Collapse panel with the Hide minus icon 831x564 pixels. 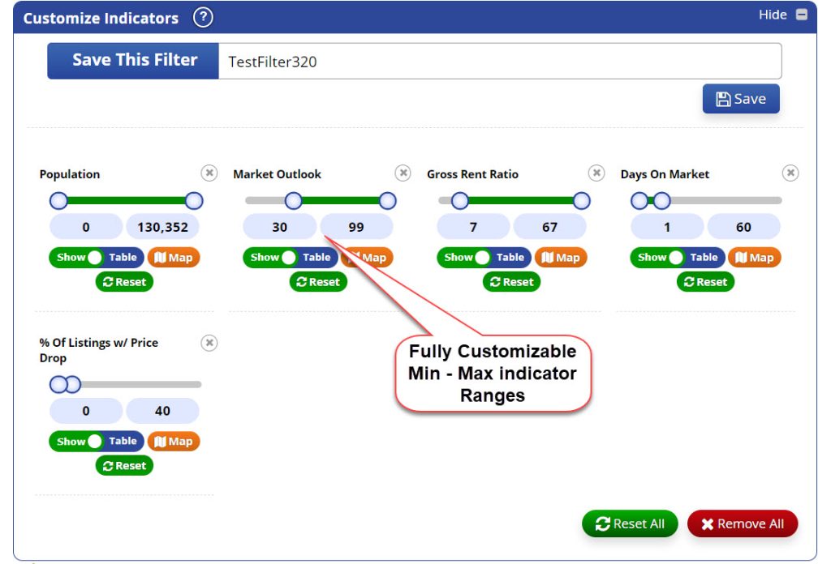click(802, 15)
